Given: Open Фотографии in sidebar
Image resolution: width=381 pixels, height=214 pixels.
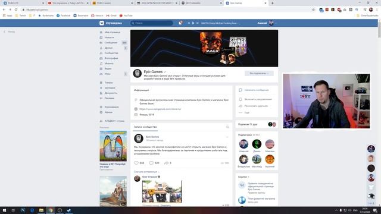Looking at the screenshot, I should pos(111,58).
